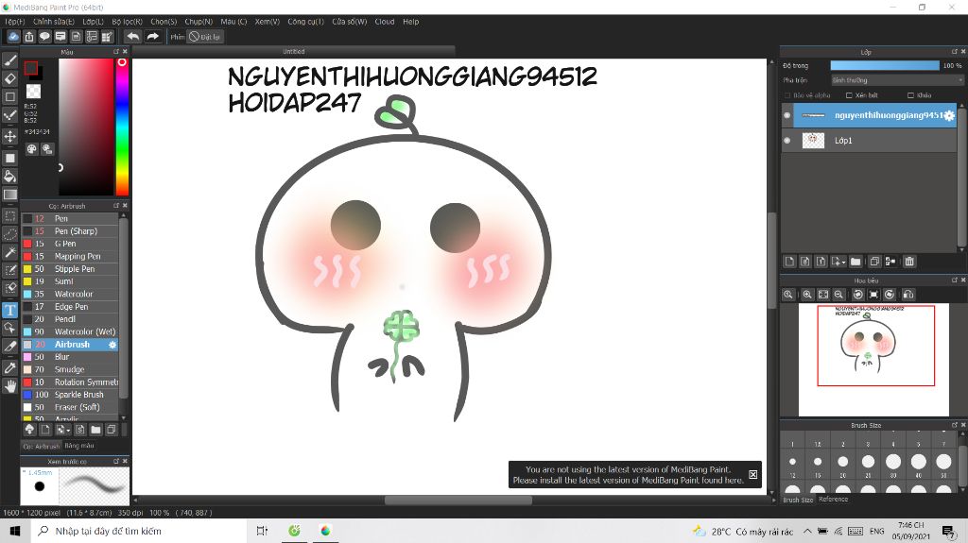Select the Watercolor (Wet) brush
Screen dimensions: 968x543
coord(70,332)
